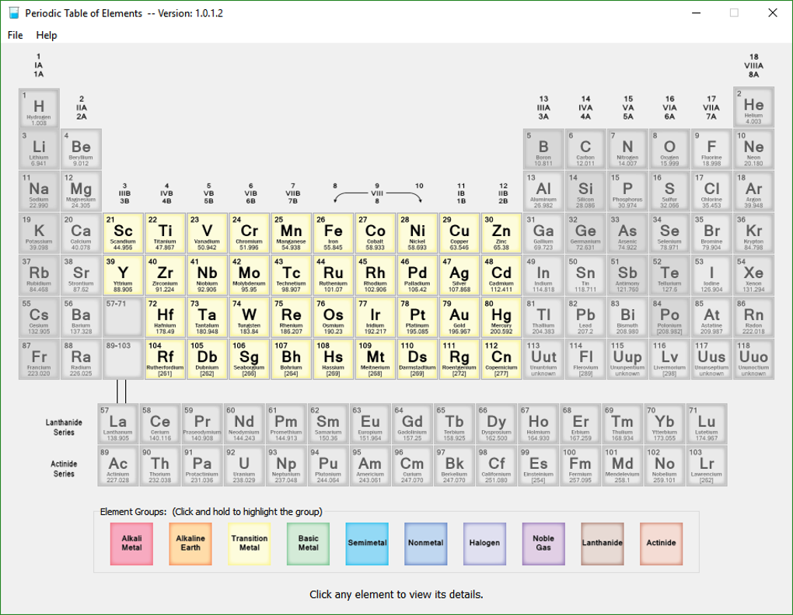This screenshot has height=615, width=793.
Task: Click the 57-71 lanthanide placeholder cell
Action: (123, 317)
